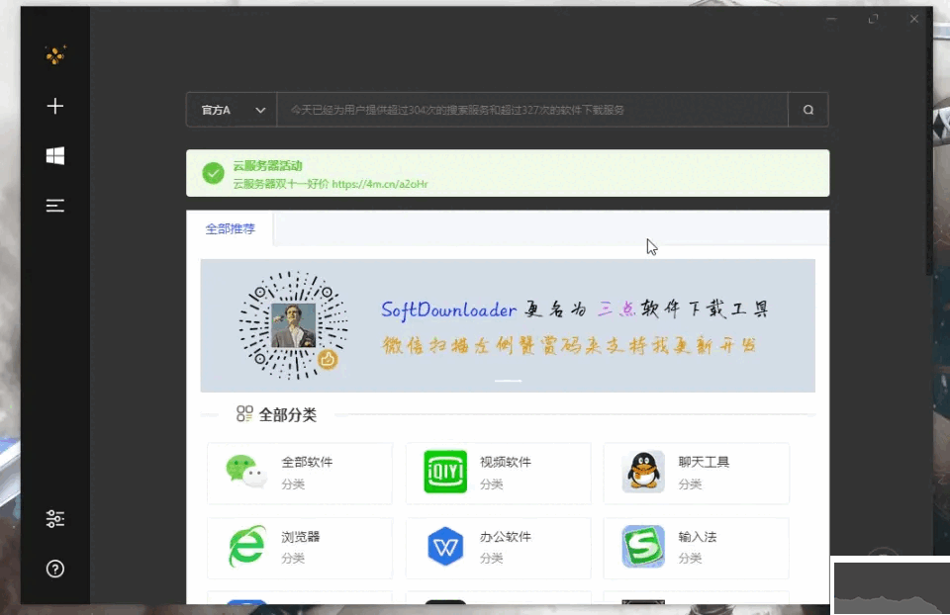Open help with the question mark icon
The image size is (950, 615).
(x=55, y=569)
